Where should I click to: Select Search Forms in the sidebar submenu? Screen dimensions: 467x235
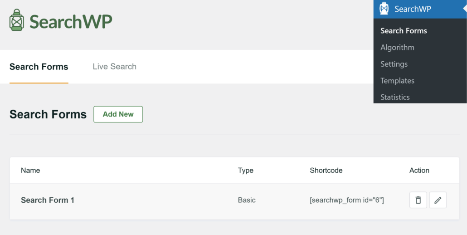pyautogui.click(x=404, y=31)
